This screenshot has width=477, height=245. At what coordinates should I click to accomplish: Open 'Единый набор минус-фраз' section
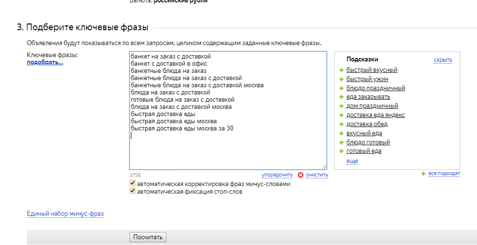(65, 213)
